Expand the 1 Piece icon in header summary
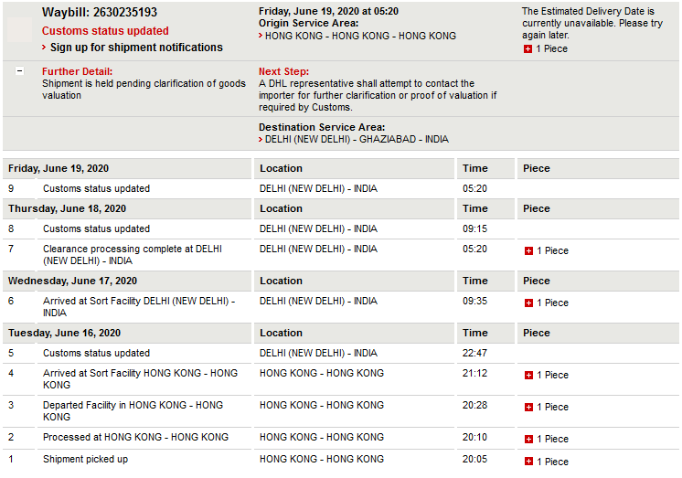The height and width of the screenshot is (478, 682). click(x=527, y=49)
